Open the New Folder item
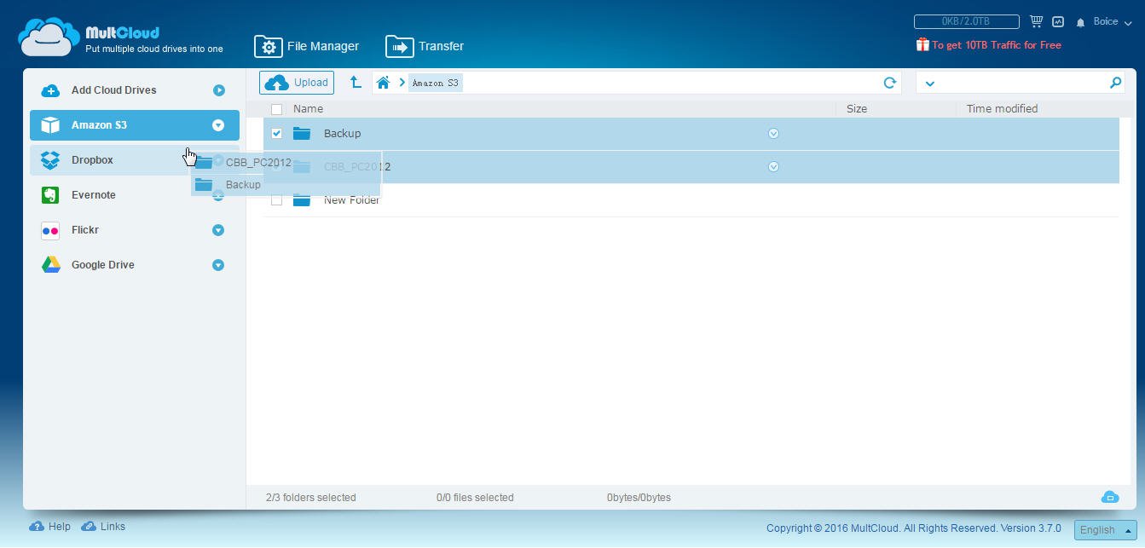This screenshot has height=548, width=1145. (x=352, y=199)
